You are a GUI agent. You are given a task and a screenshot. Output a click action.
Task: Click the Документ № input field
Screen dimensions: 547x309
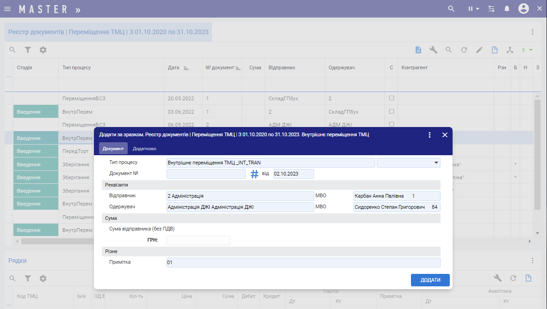pyautogui.click(x=206, y=174)
